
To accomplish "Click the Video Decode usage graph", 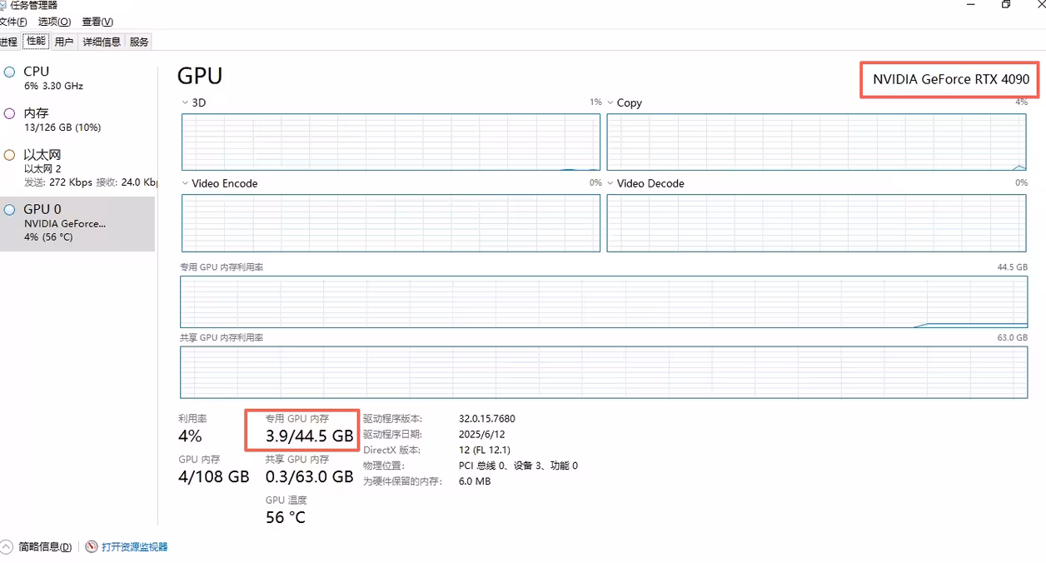I will [816, 223].
